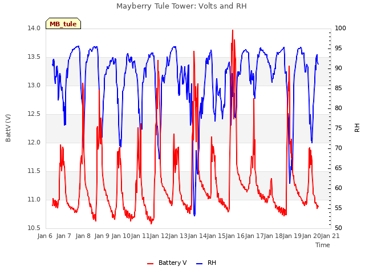This screenshot has height=274, width=365.
Task: Click the 10.5 left axis tick
Action: tap(34, 228)
